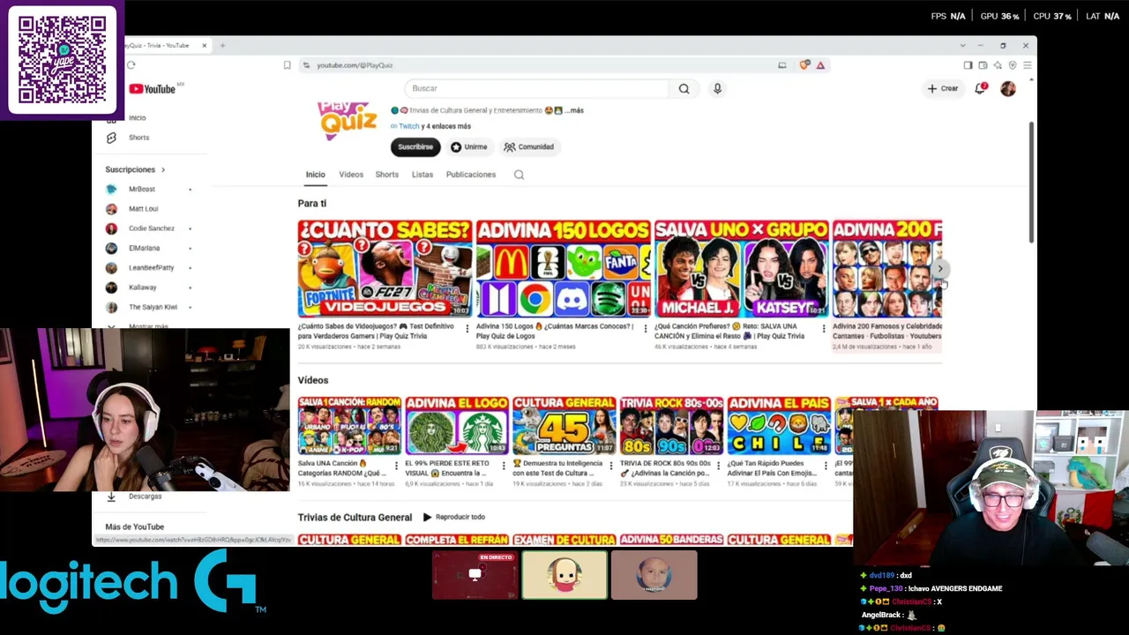Expand channel description with ...más
Viewport: 1129px width, 635px height.
[575, 110]
